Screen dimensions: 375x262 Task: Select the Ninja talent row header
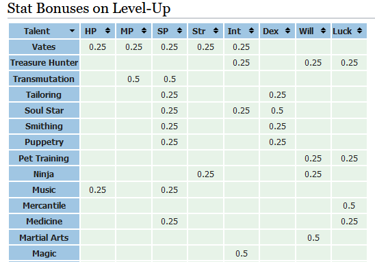tap(44, 174)
